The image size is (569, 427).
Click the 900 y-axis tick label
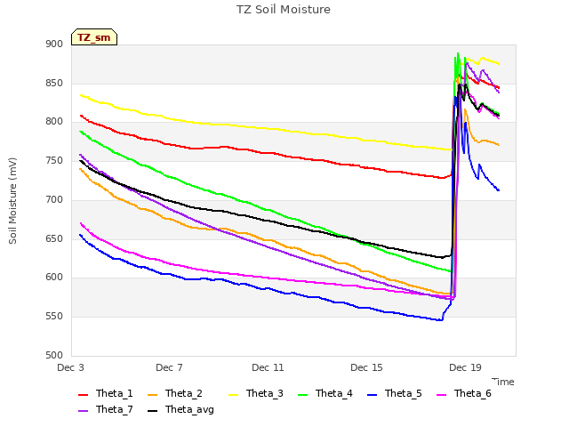(54, 44)
